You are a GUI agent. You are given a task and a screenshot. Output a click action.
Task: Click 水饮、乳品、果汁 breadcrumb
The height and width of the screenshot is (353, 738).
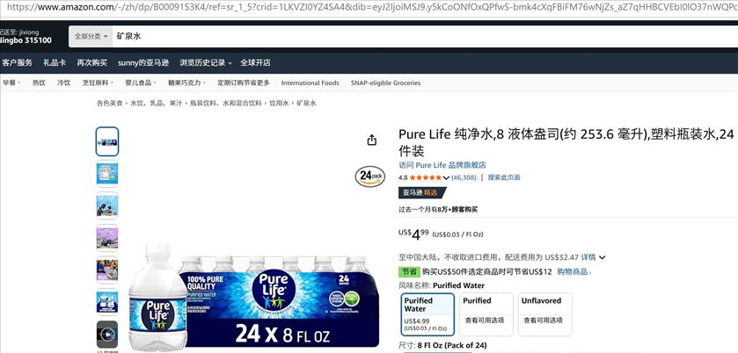(x=156, y=103)
